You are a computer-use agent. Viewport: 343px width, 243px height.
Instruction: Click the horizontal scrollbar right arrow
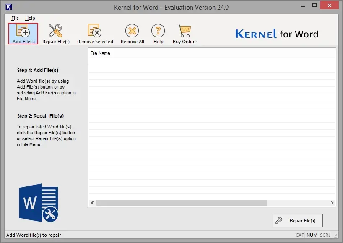tap(332, 203)
